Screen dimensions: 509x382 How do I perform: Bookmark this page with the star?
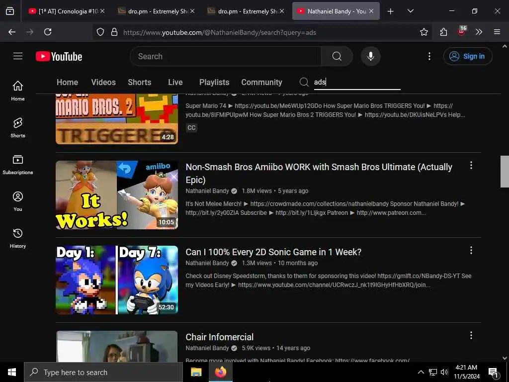pos(424,32)
